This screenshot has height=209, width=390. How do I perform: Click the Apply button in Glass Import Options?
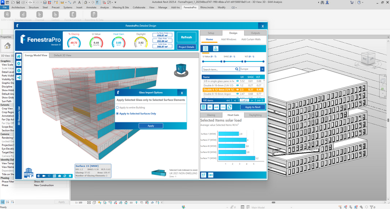(151, 126)
